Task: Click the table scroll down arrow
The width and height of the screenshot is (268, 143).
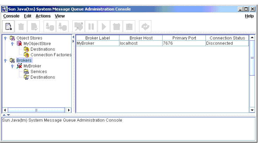Action: [252, 110]
